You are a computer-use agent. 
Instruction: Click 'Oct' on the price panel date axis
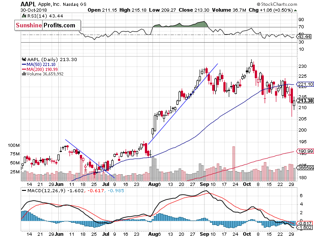point(247,184)
